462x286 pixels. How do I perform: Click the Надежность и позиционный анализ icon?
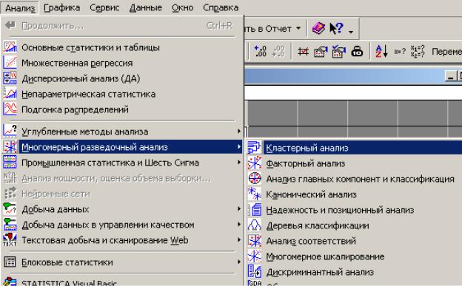pos(254,209)
